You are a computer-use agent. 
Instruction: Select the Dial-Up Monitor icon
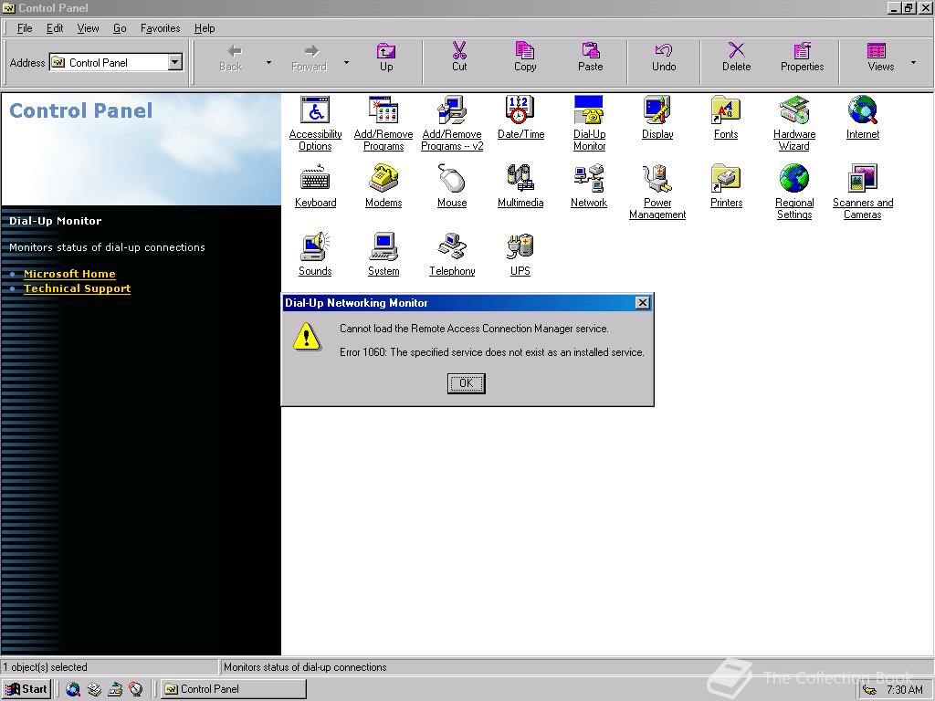pyautogui.click(x=589, y=123)
